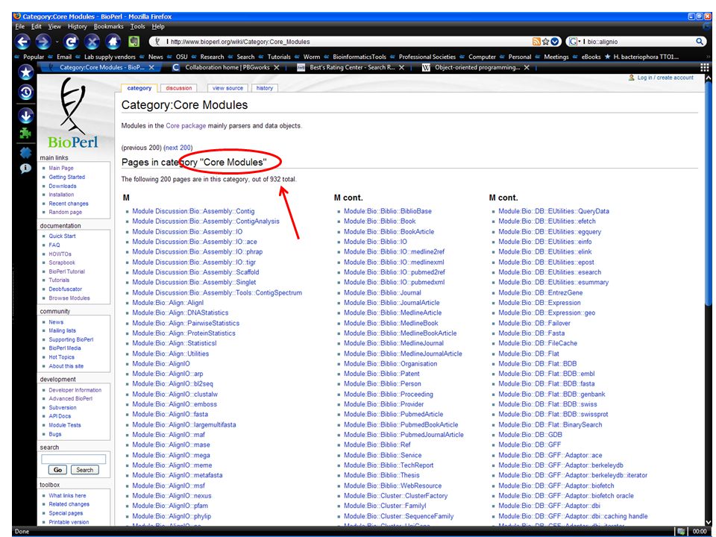Follow the Core package link
Image resolution: width=716 pixels, height=537 pixels.
[186, 125]
